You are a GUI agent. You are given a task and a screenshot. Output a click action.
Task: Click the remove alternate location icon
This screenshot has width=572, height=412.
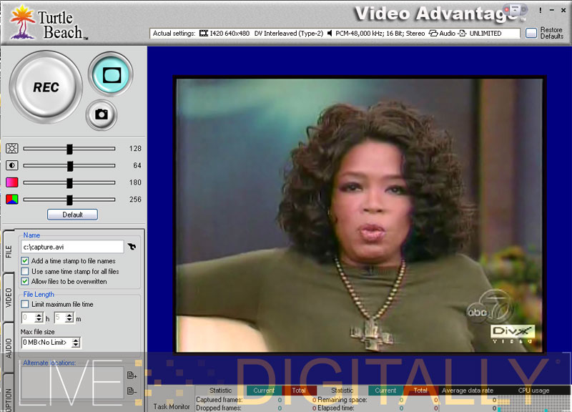132,391
